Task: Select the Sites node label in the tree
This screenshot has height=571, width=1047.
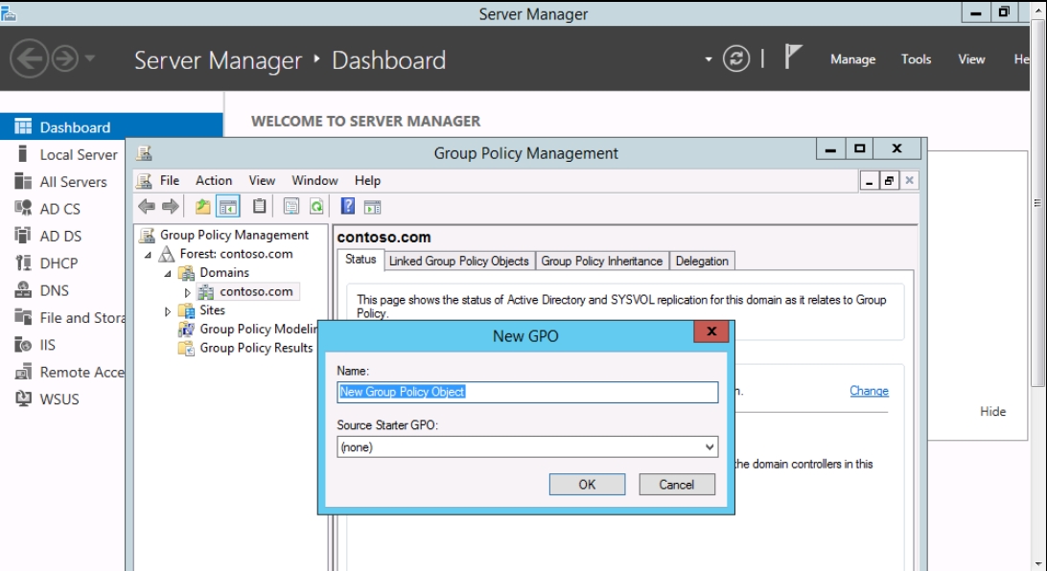Action: [212, 310]
